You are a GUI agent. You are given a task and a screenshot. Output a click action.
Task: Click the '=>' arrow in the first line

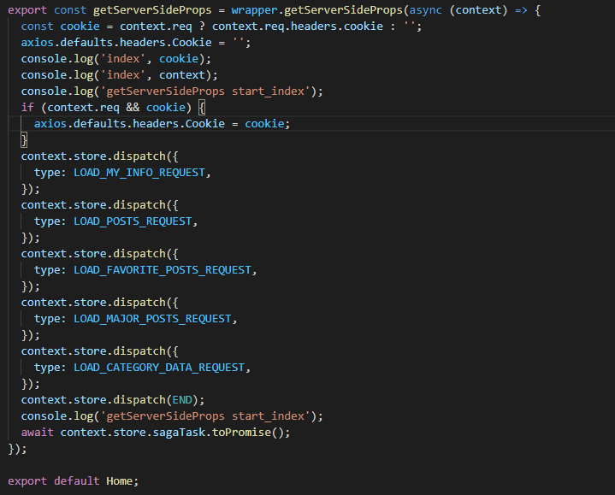(x=521, y=10)
